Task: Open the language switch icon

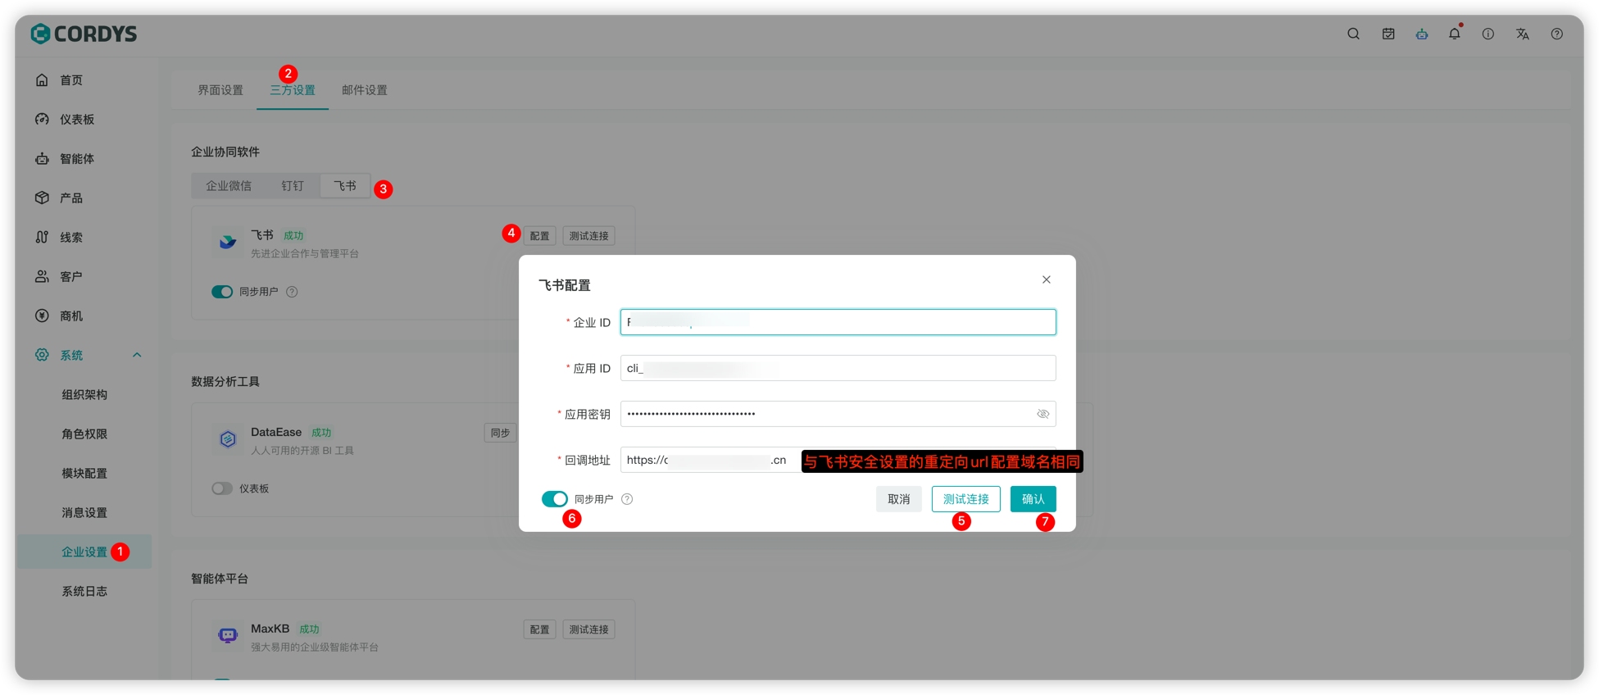Action: pos(1522,34)
